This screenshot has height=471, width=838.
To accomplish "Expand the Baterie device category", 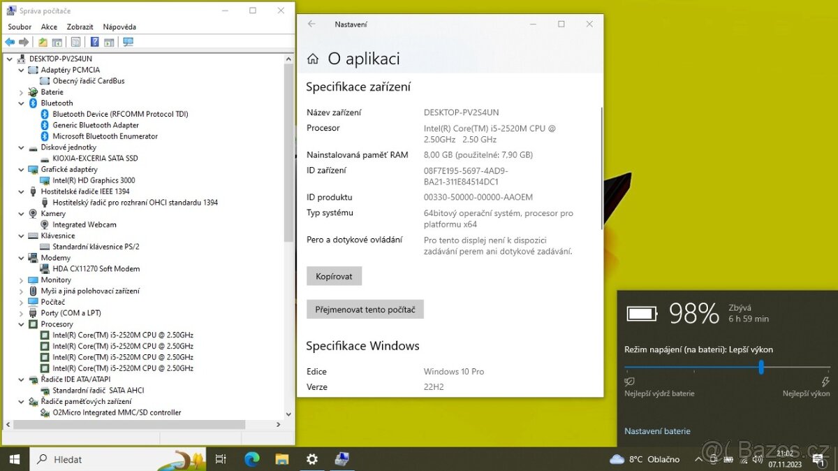I will click(22, 92).
